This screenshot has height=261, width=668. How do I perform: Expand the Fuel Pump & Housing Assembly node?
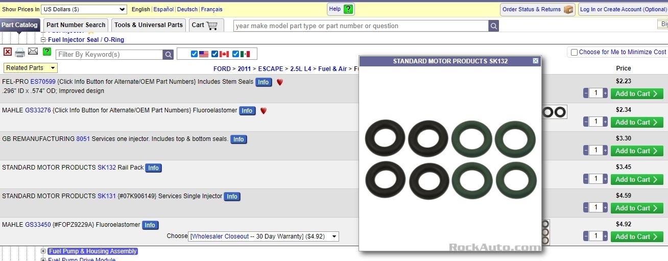click(43, 251)
